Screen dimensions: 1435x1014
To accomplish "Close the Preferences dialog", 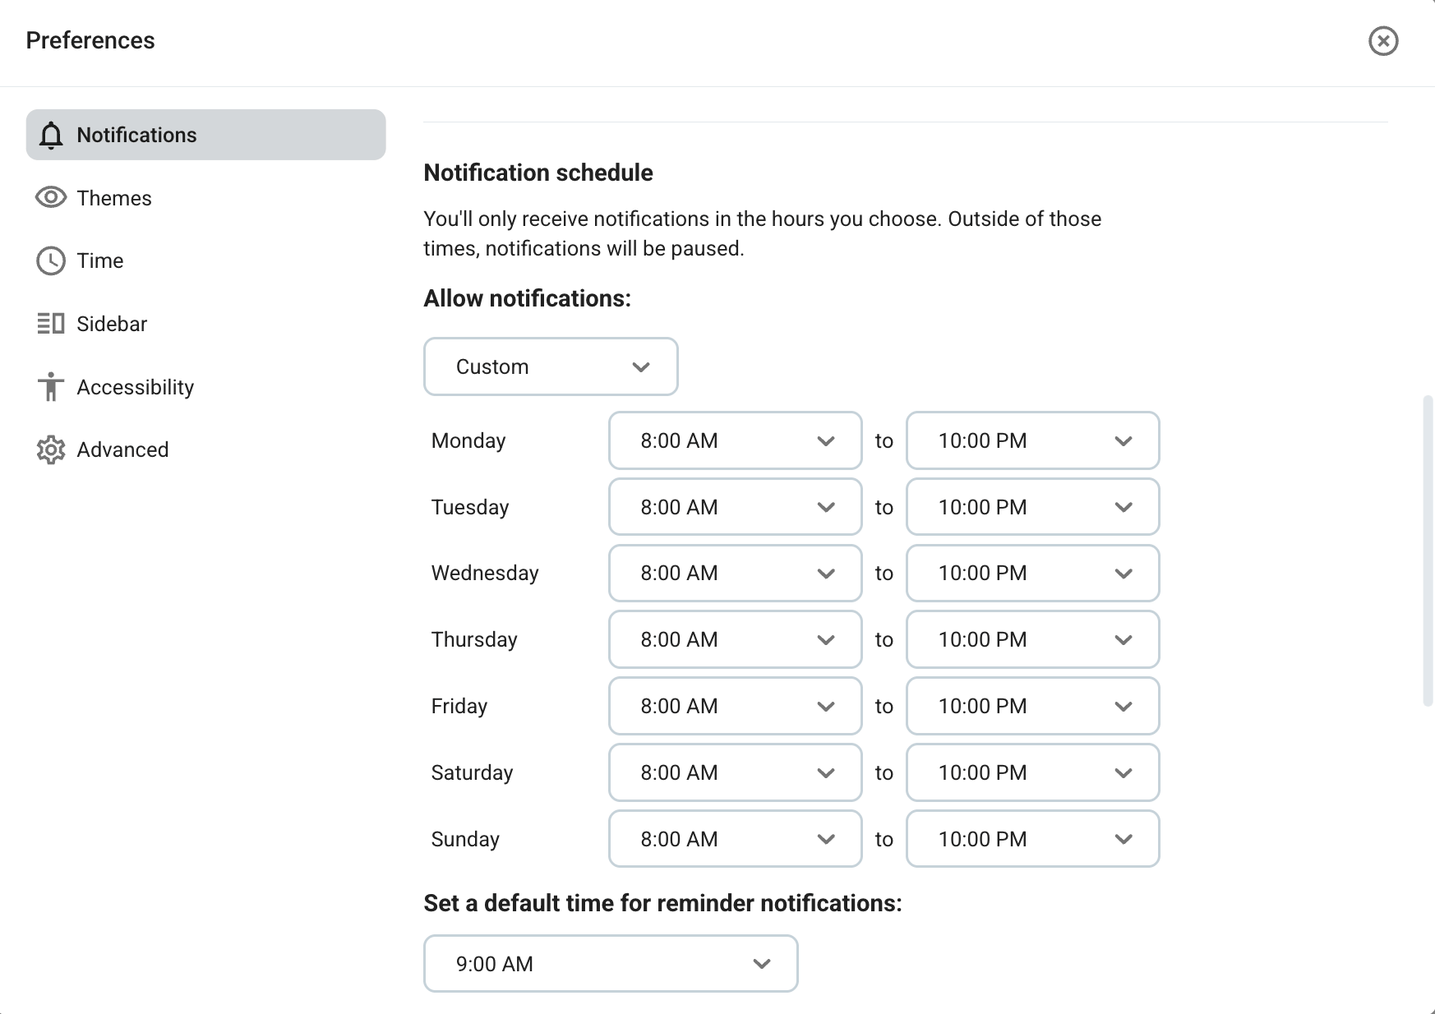I will coord(1383,40).
